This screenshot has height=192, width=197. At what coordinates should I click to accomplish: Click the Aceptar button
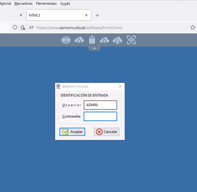72,132
